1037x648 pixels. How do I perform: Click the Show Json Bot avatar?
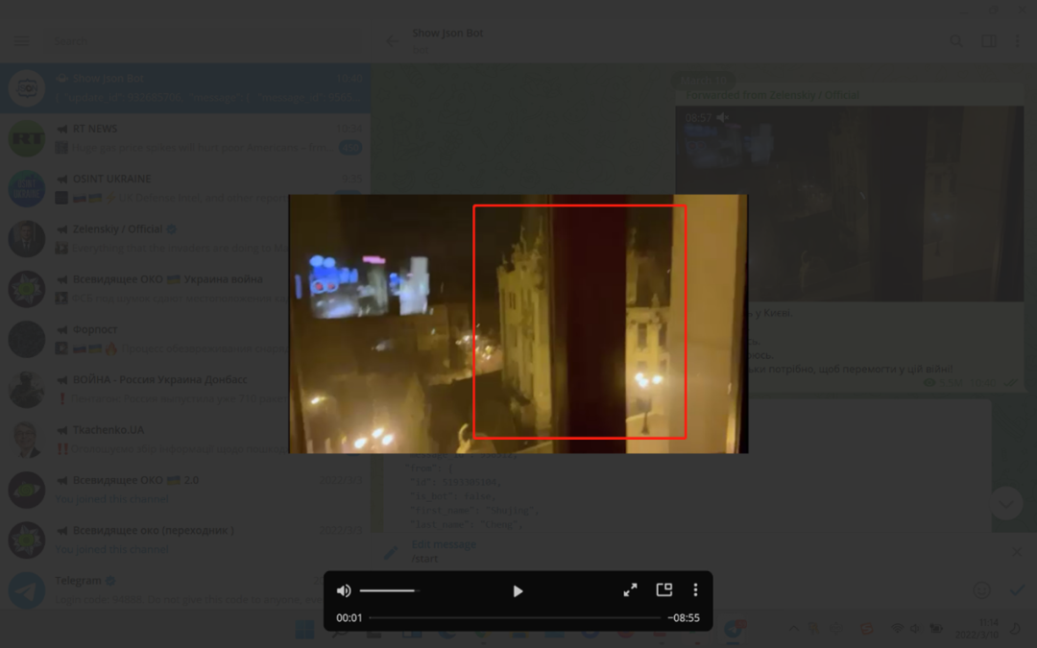(x=27, y=88)
